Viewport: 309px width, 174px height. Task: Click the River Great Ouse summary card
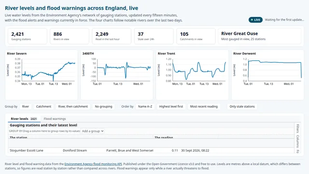[x=260, y=36]
